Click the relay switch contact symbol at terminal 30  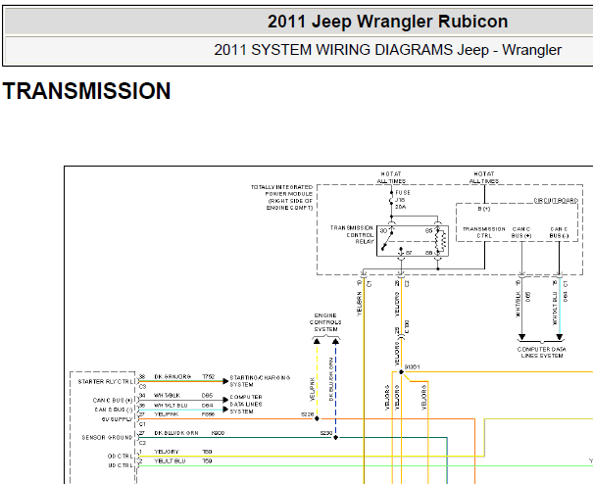[387, 240]
